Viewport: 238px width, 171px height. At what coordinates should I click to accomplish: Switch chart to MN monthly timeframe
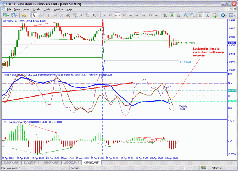[157, 15]
